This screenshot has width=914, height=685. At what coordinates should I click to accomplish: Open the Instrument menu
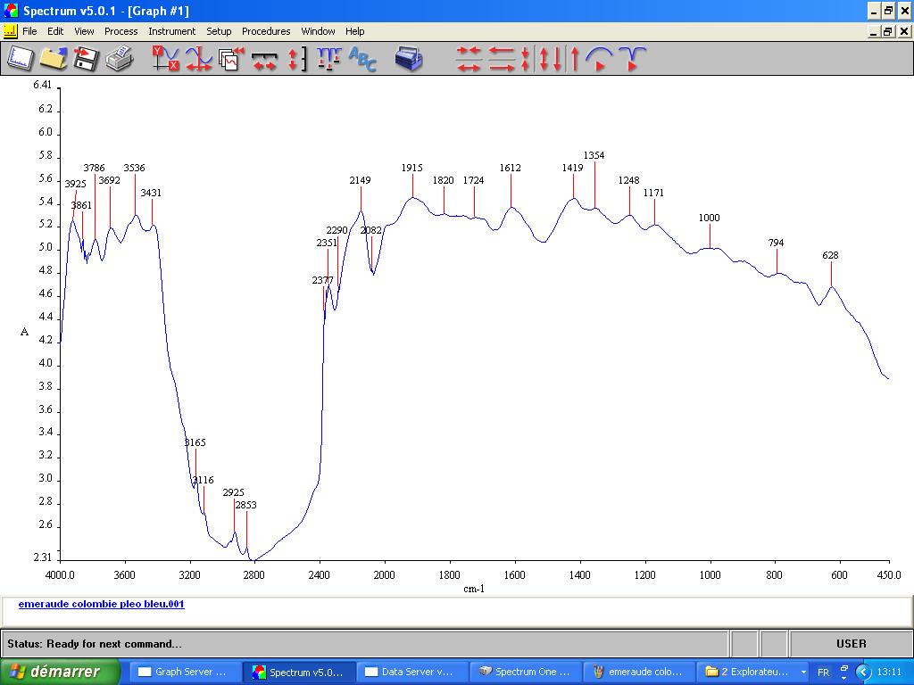(171, 31)
